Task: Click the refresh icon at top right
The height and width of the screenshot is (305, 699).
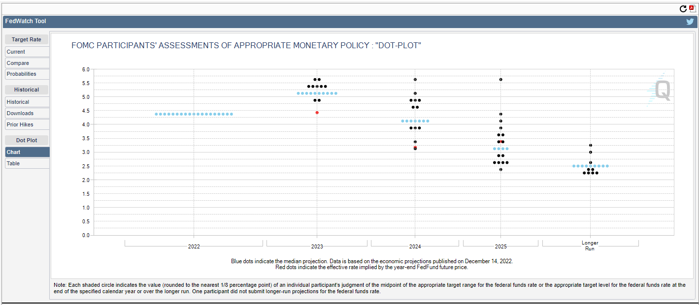Action: click(683, 9)
